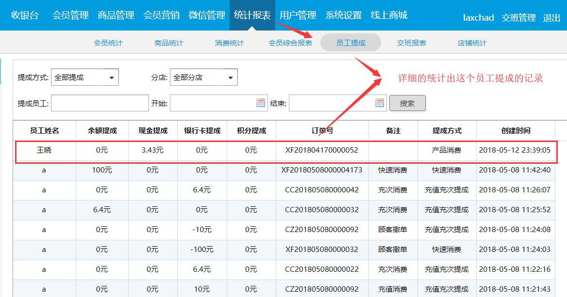Switch to the 员工提成 tab
567x297 pixels.
point(350,43)
